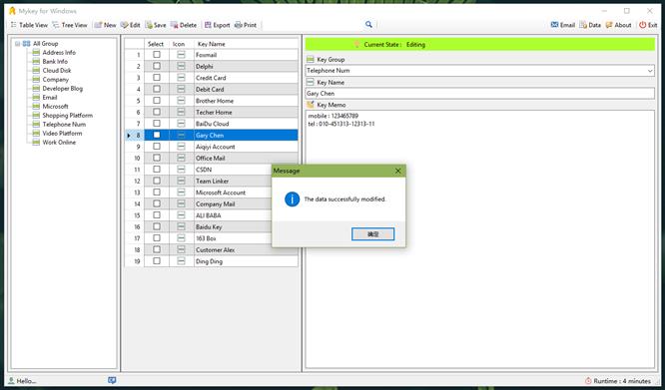Switch to Tree View
Image resolution: width=665 pixels, height=390 pixels.
point(70,25)
